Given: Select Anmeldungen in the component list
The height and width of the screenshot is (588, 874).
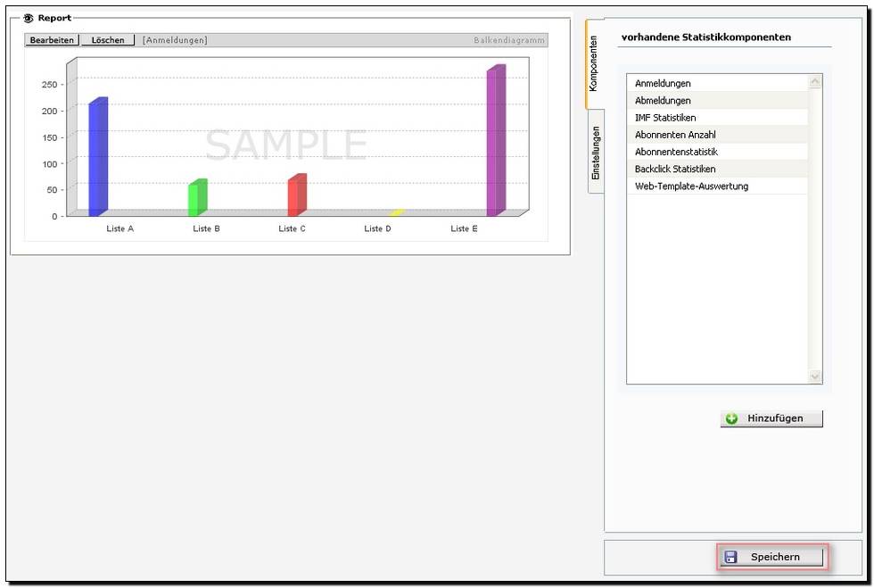Looking at the screenshot, I should point(717,83).
